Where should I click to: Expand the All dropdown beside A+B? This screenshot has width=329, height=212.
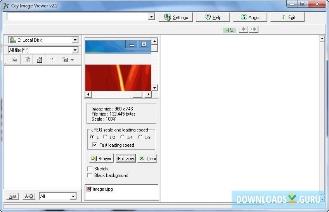click(73, 196)
